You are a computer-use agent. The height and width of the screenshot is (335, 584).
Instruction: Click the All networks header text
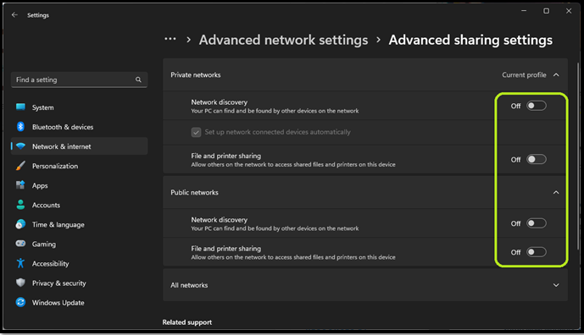pos(189,285)
